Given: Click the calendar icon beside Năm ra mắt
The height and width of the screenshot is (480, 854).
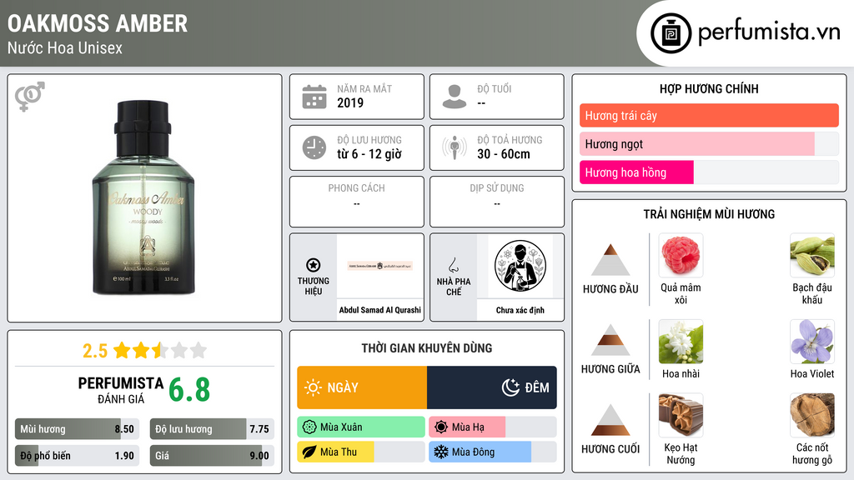Looking at the screenshot, I should click(314, 97).
